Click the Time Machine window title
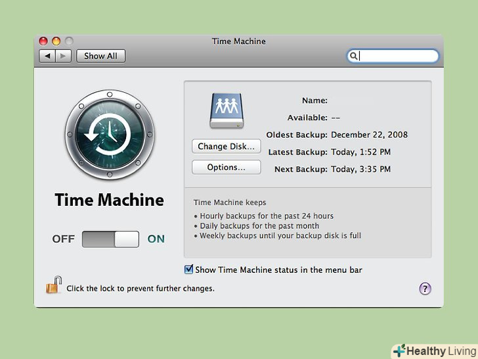This screenshot has height=359, width=478. coord(239,41)
